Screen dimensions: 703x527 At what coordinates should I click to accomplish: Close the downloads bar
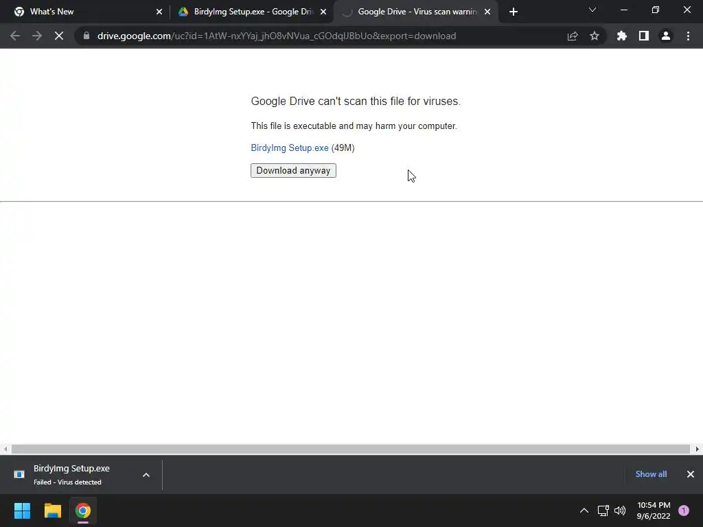(x=691, y=474)
